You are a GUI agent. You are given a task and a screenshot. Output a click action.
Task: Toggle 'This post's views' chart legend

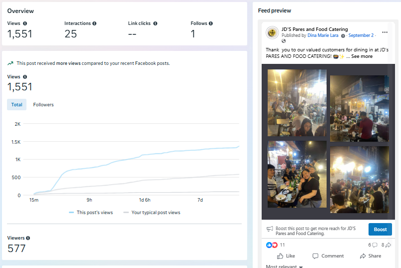click(91, 213)
